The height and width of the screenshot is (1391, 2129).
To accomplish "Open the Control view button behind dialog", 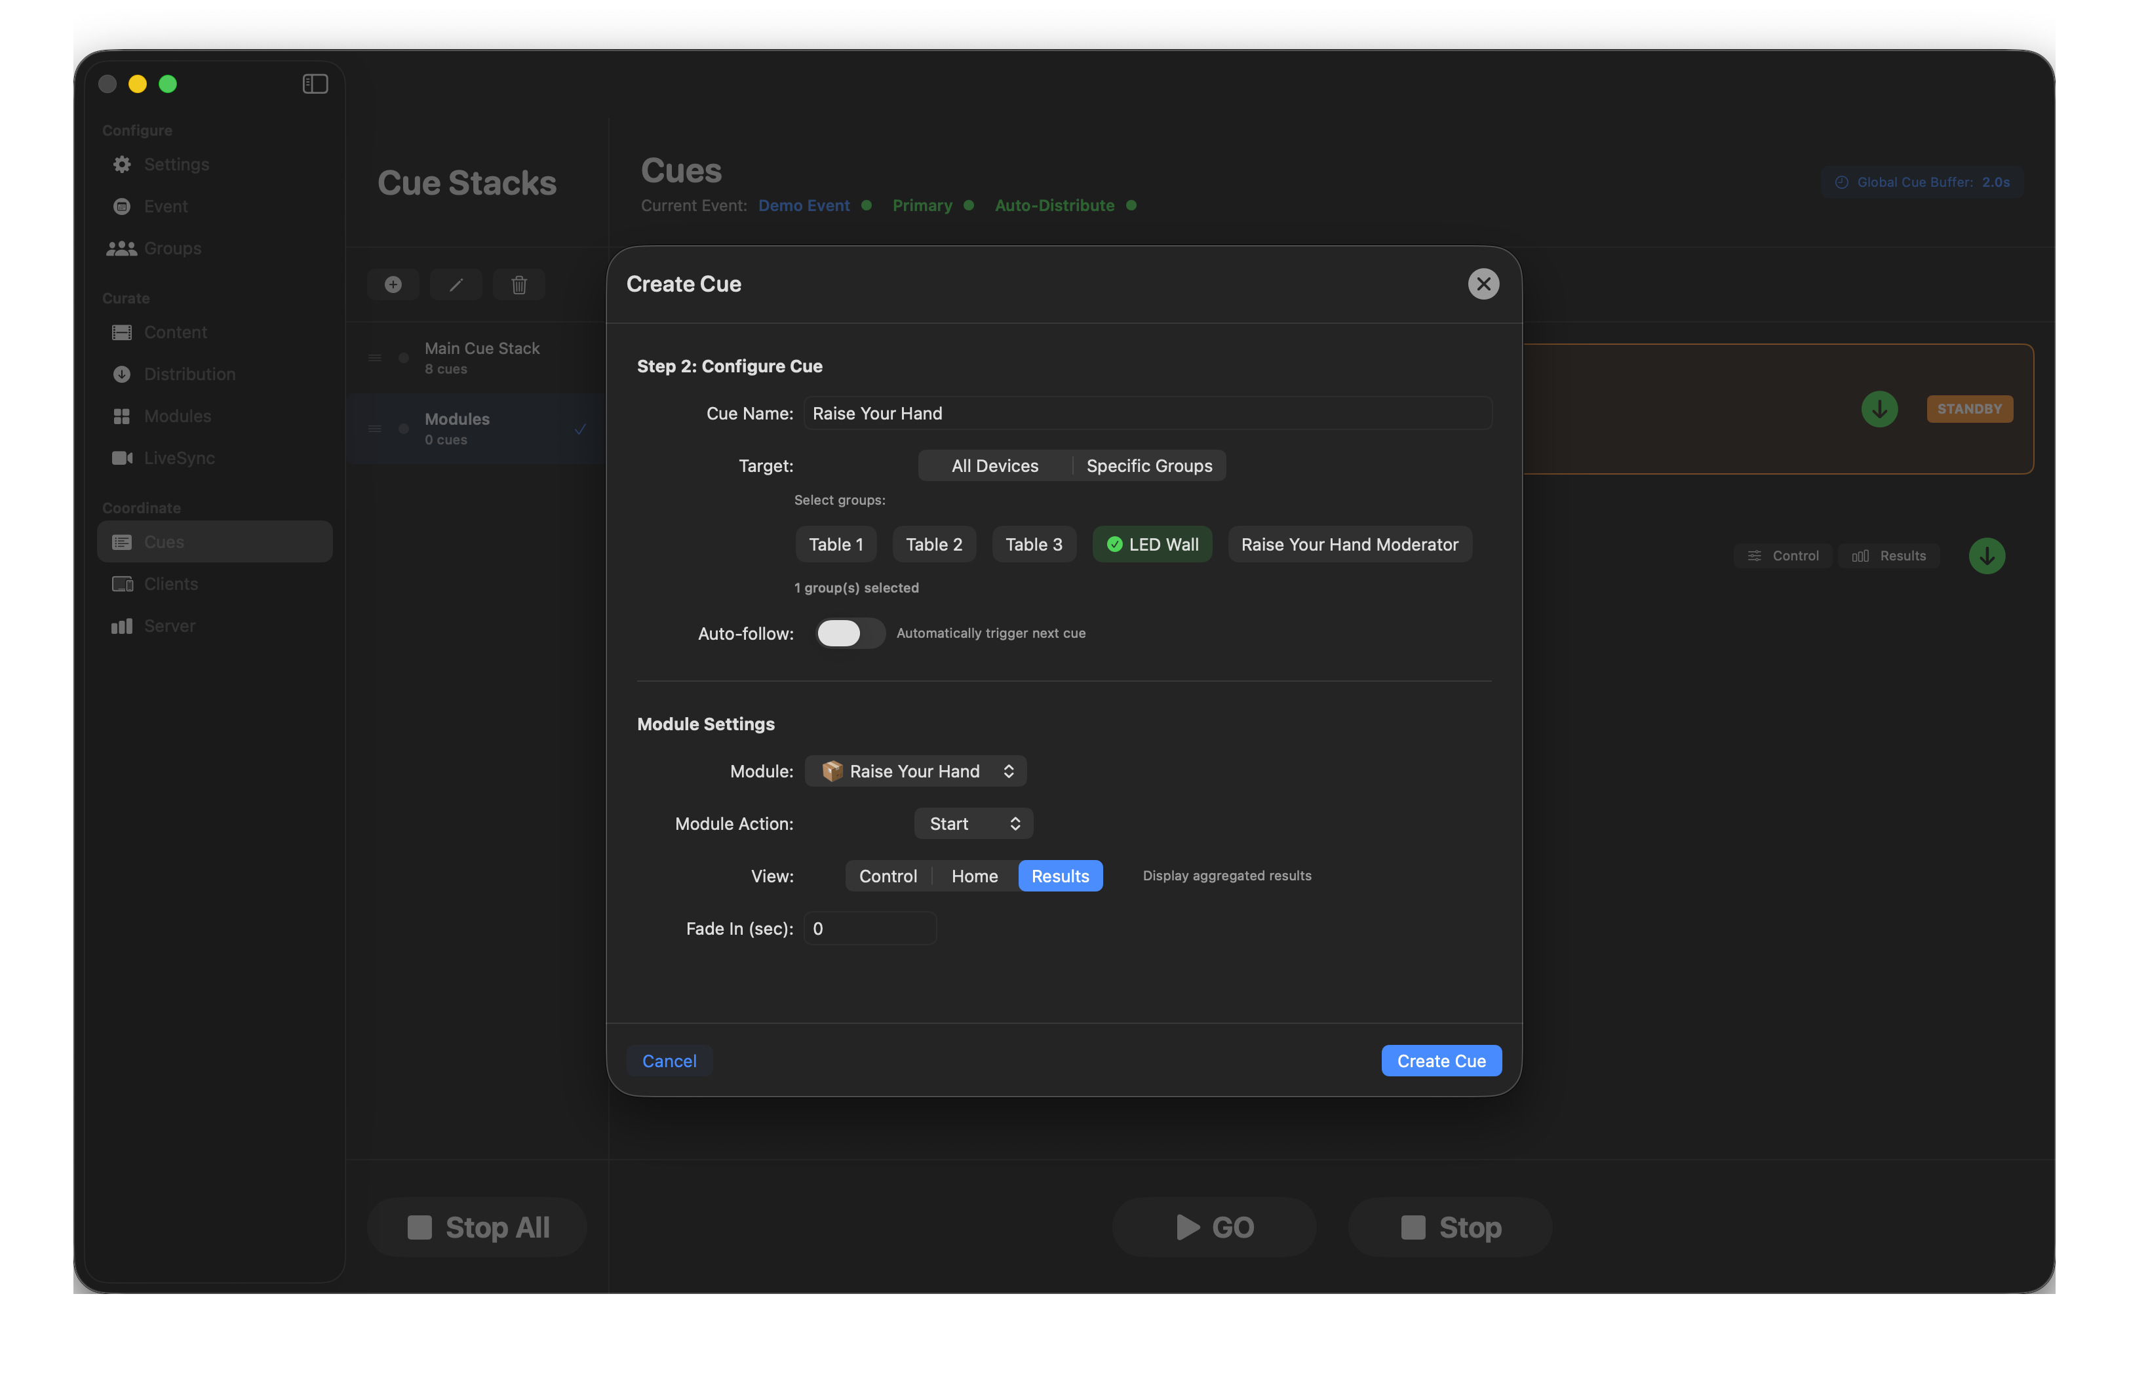I will point(1783,557).
